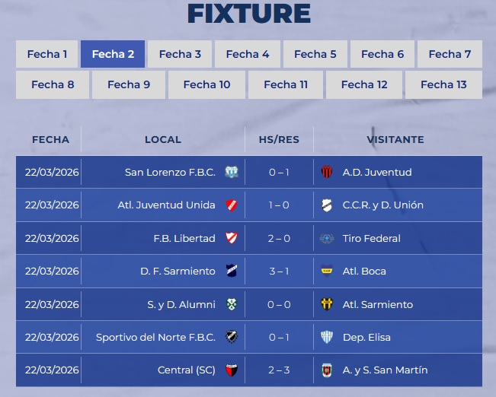The width and height of the screenshot is (496, 397).
Task: Click the A.D. Juventud team crest
Action: tap(327, 172)
